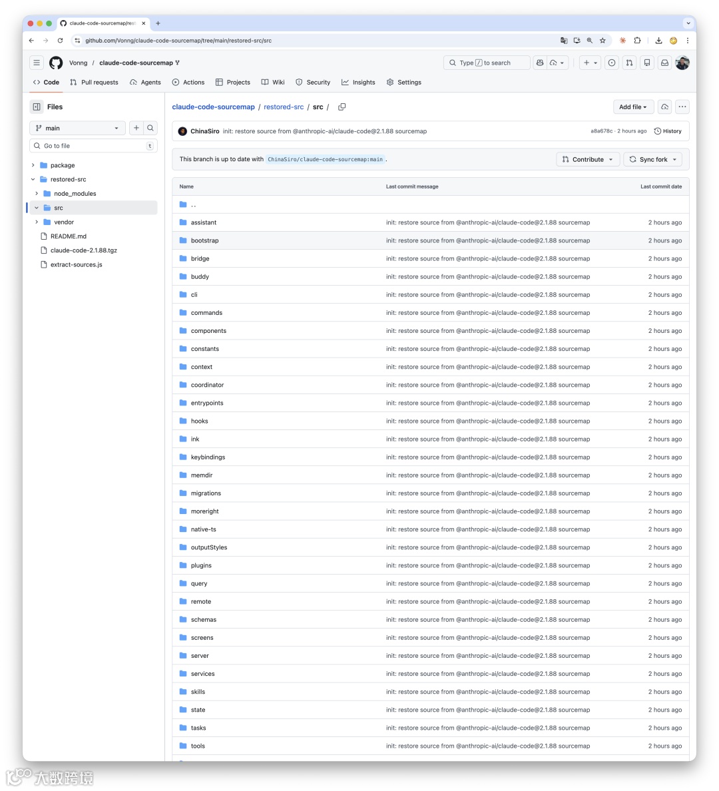This screenshot has width=719, height=791.
Task: Switch to the Projects tab
Action: (x=232, y=82)
